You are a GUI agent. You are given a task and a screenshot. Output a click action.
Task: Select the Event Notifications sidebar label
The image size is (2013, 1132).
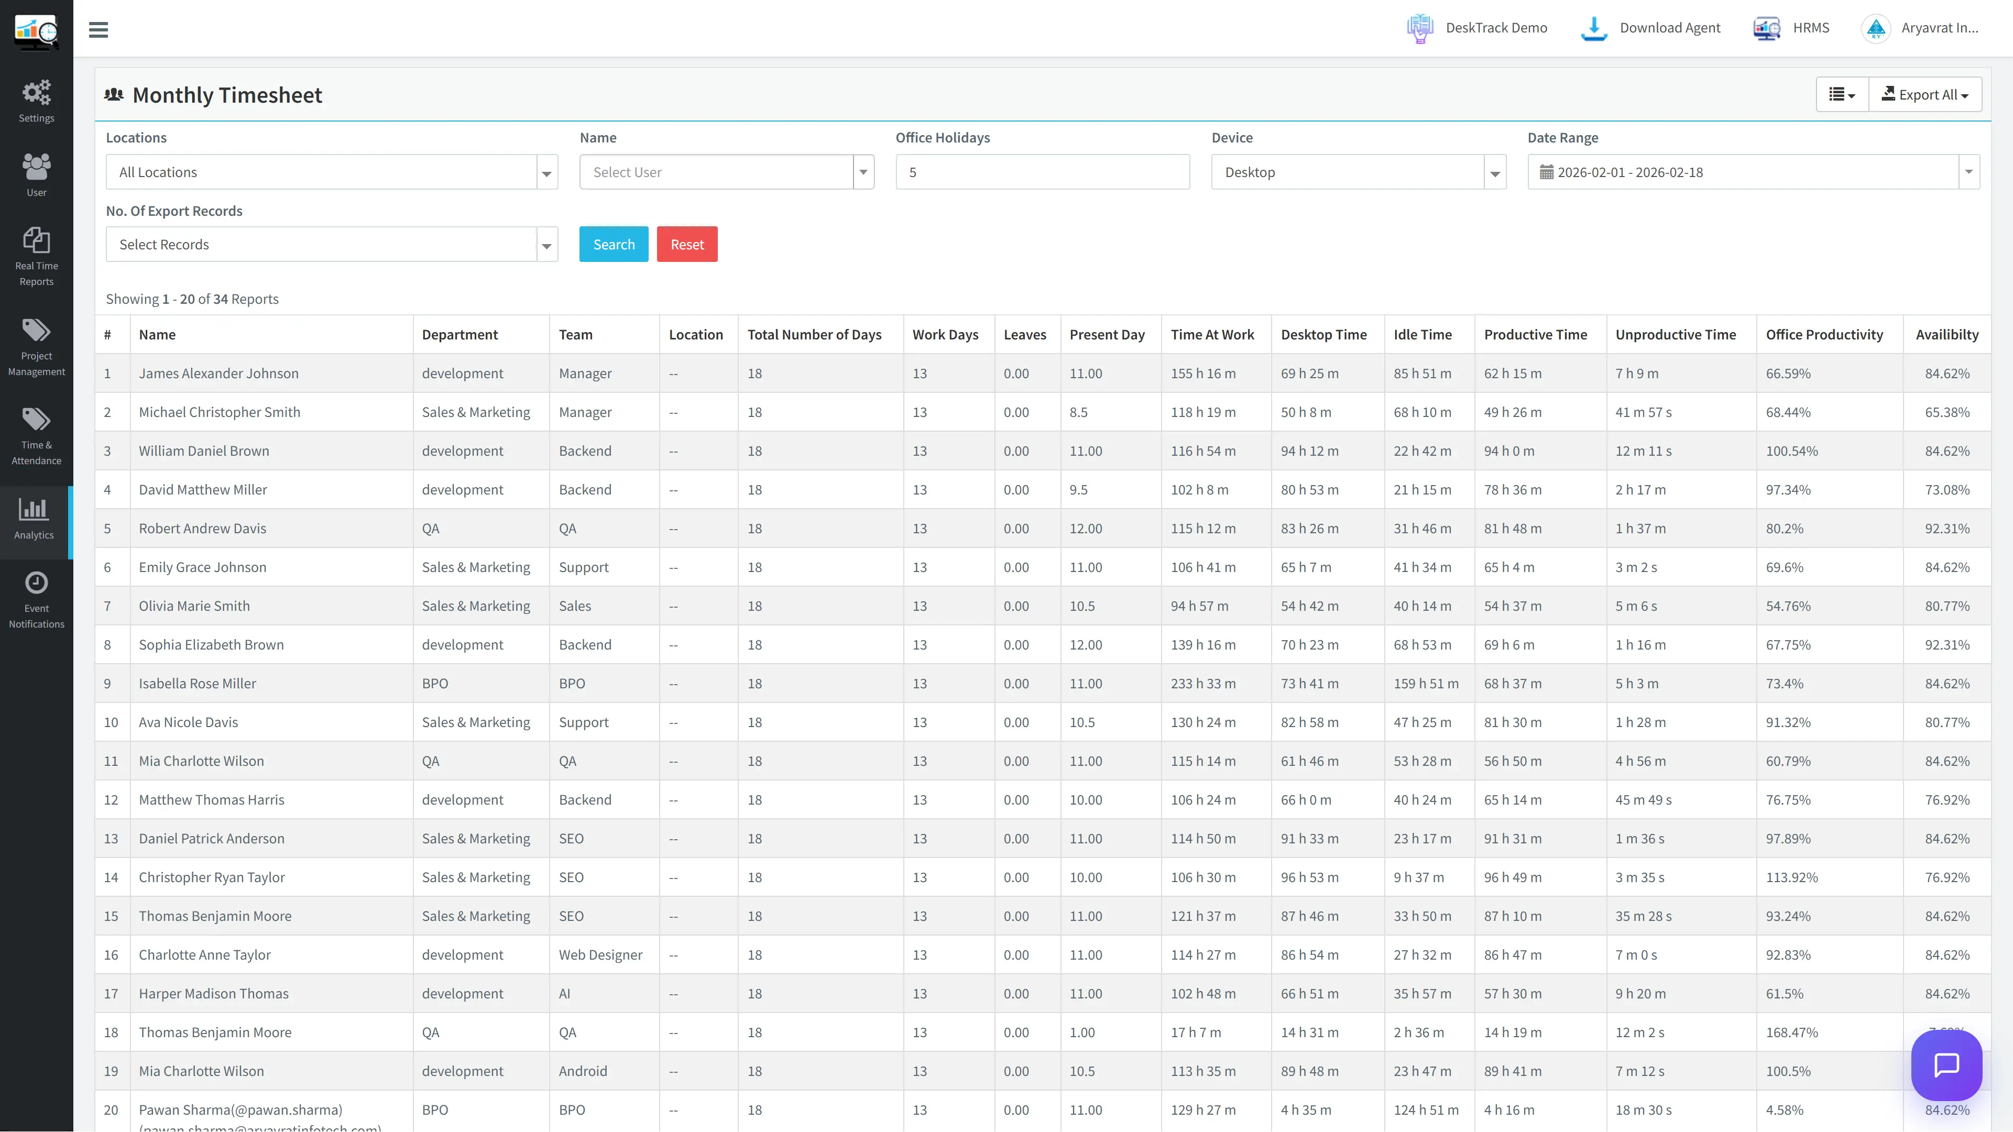tap(36, 617)
